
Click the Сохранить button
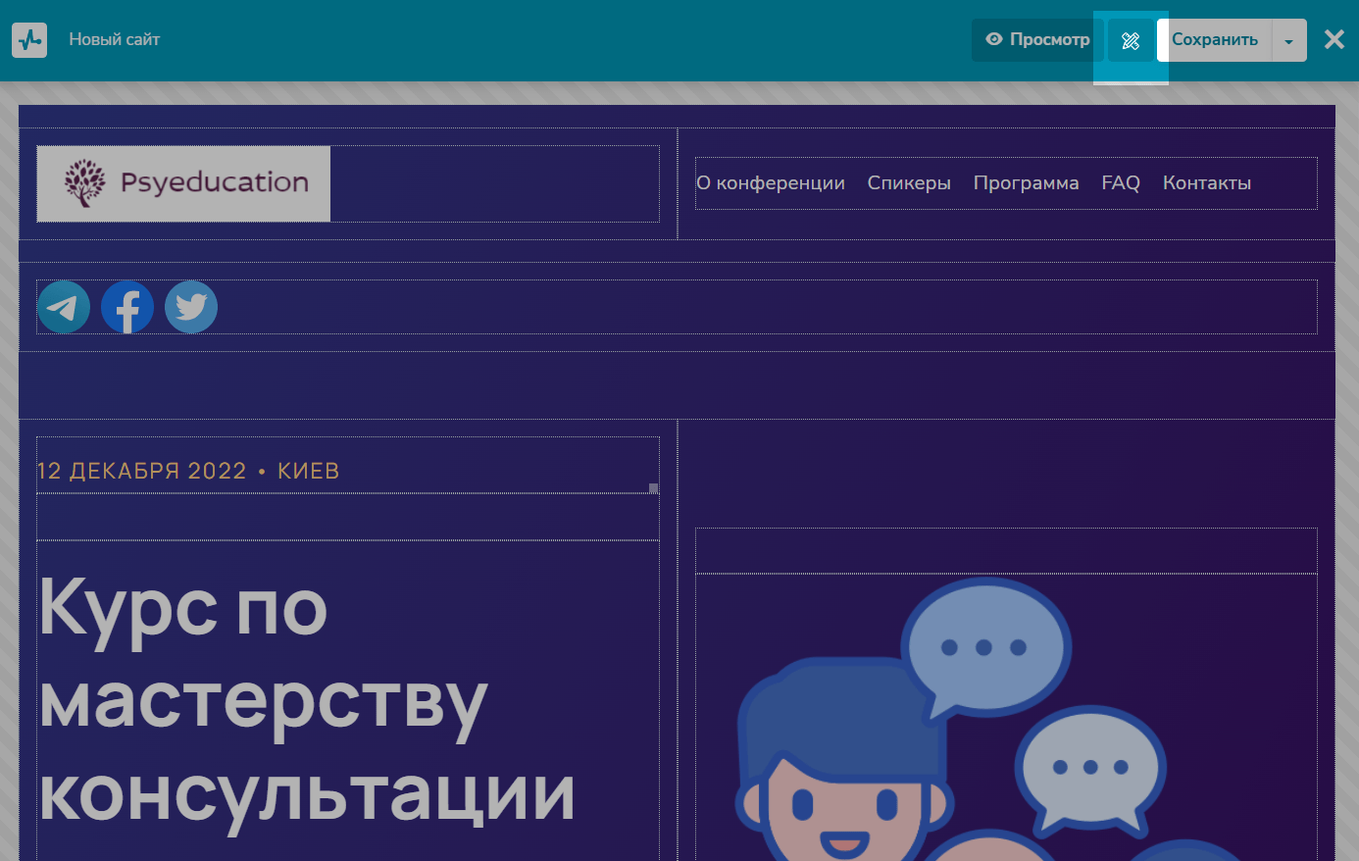pyautogui.click(x=1215, y=40)
